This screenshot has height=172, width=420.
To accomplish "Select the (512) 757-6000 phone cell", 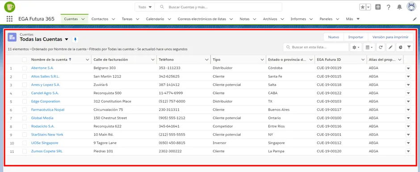I will click(x=172, y=102).
